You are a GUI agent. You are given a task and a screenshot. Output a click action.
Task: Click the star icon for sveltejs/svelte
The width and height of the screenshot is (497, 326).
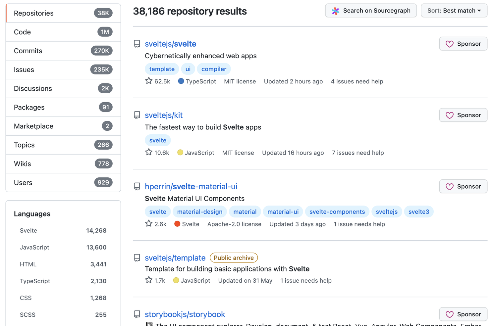(149, 81)
